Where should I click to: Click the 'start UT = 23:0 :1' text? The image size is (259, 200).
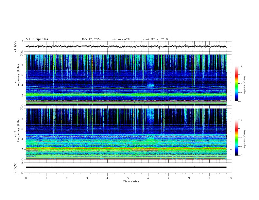pos(158,39)
